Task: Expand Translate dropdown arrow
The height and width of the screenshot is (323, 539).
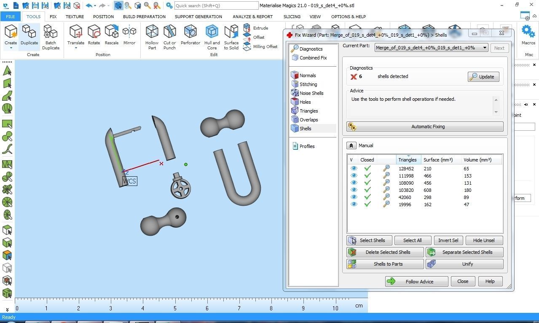Action: click(x=76, y=48)
